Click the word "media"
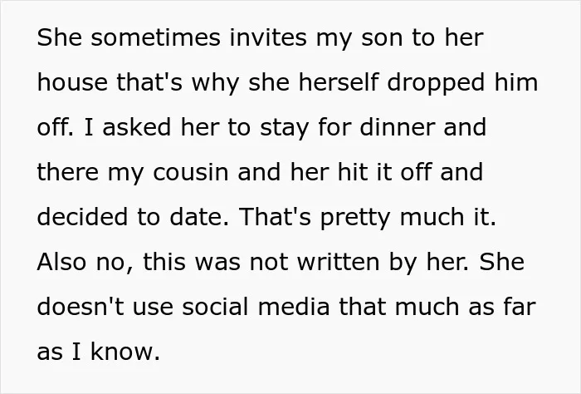581x394 pixels. pyautogui.click(x=294, y=307)
